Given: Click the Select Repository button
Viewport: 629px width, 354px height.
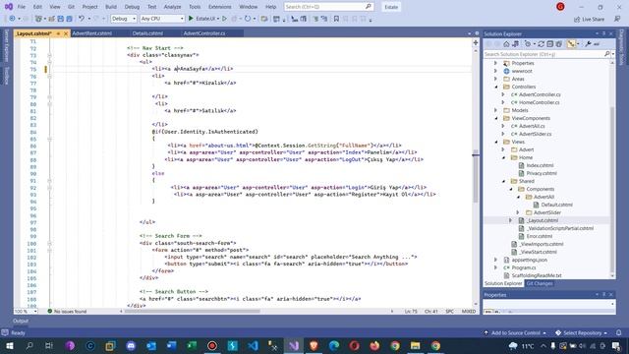Looking at the screenshot, I should pos(581,332).
